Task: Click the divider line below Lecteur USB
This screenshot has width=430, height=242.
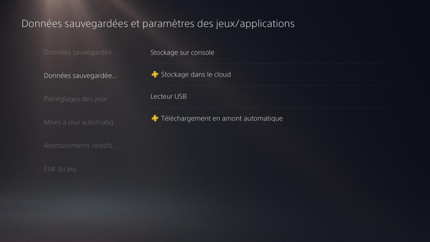Action: click(269, 107)
